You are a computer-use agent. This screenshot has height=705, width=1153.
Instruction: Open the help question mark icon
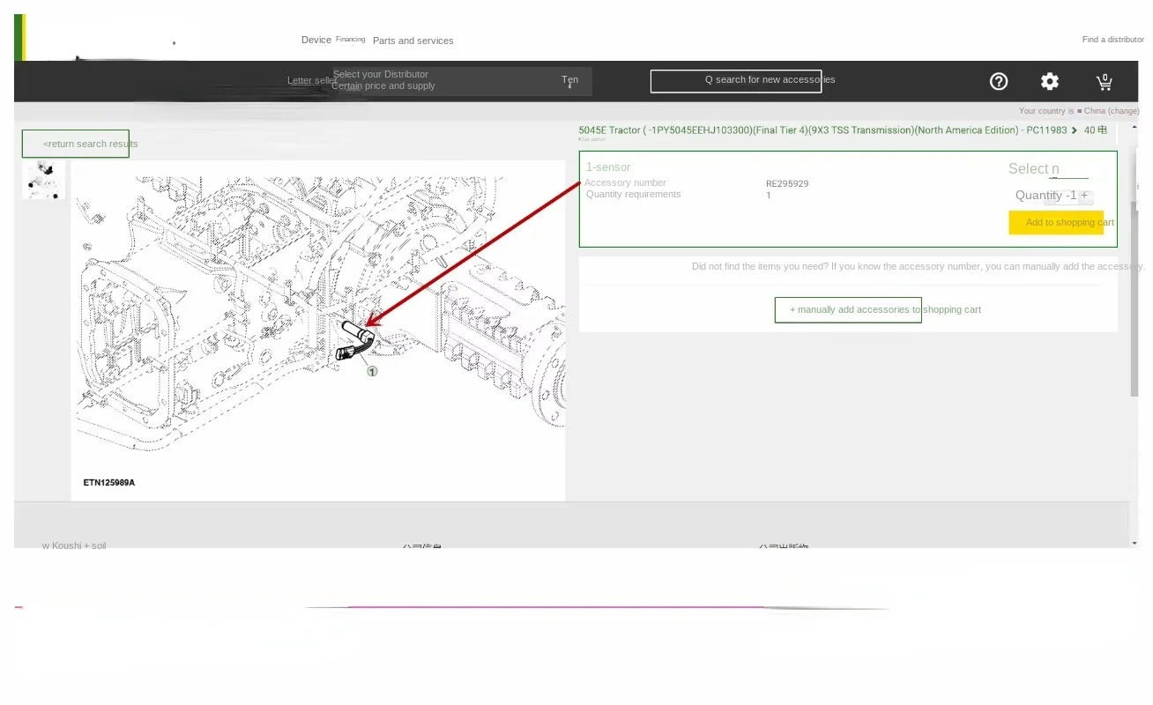coord(999,81)
